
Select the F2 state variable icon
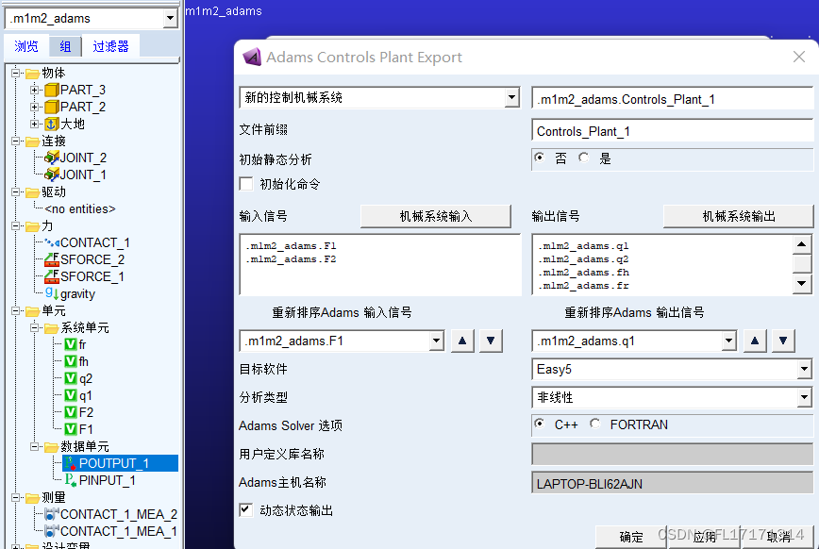click(71, 412)
